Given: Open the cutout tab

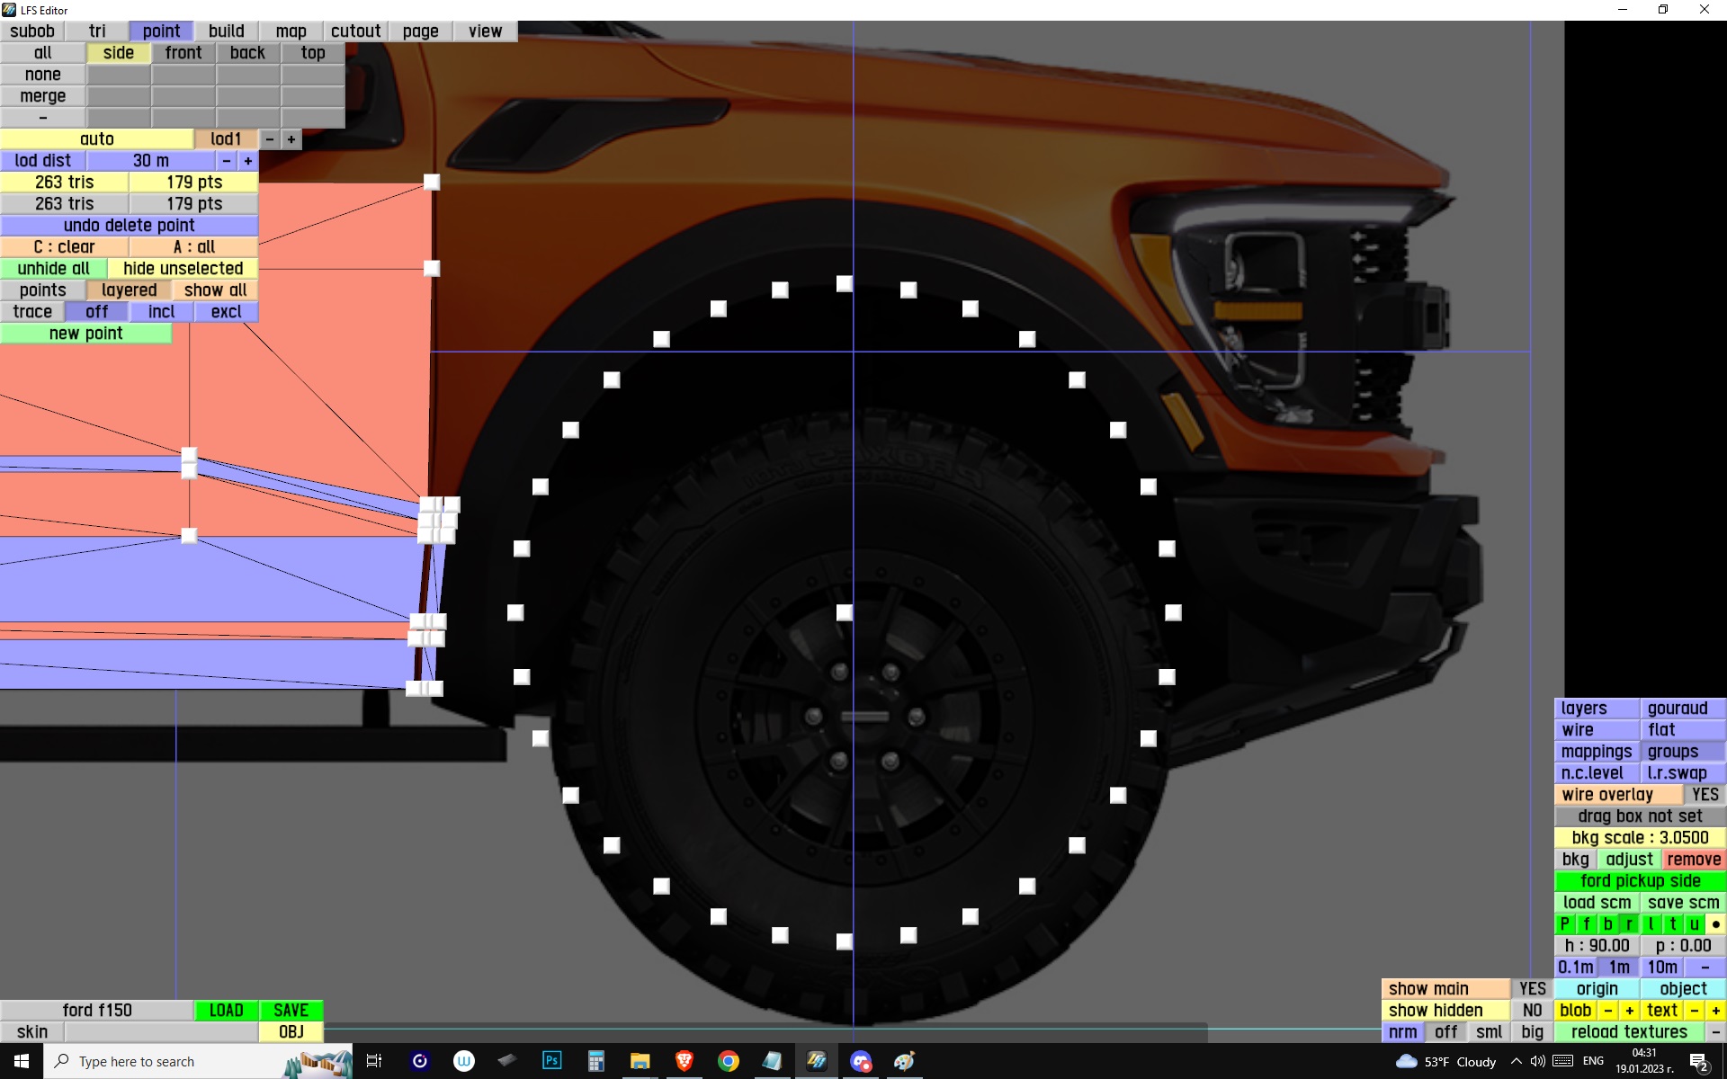Looking at the screenshot, I should [355, 31].
